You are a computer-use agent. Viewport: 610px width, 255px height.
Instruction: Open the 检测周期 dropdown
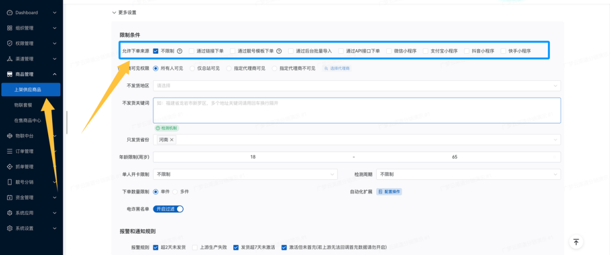pos(468,174)
